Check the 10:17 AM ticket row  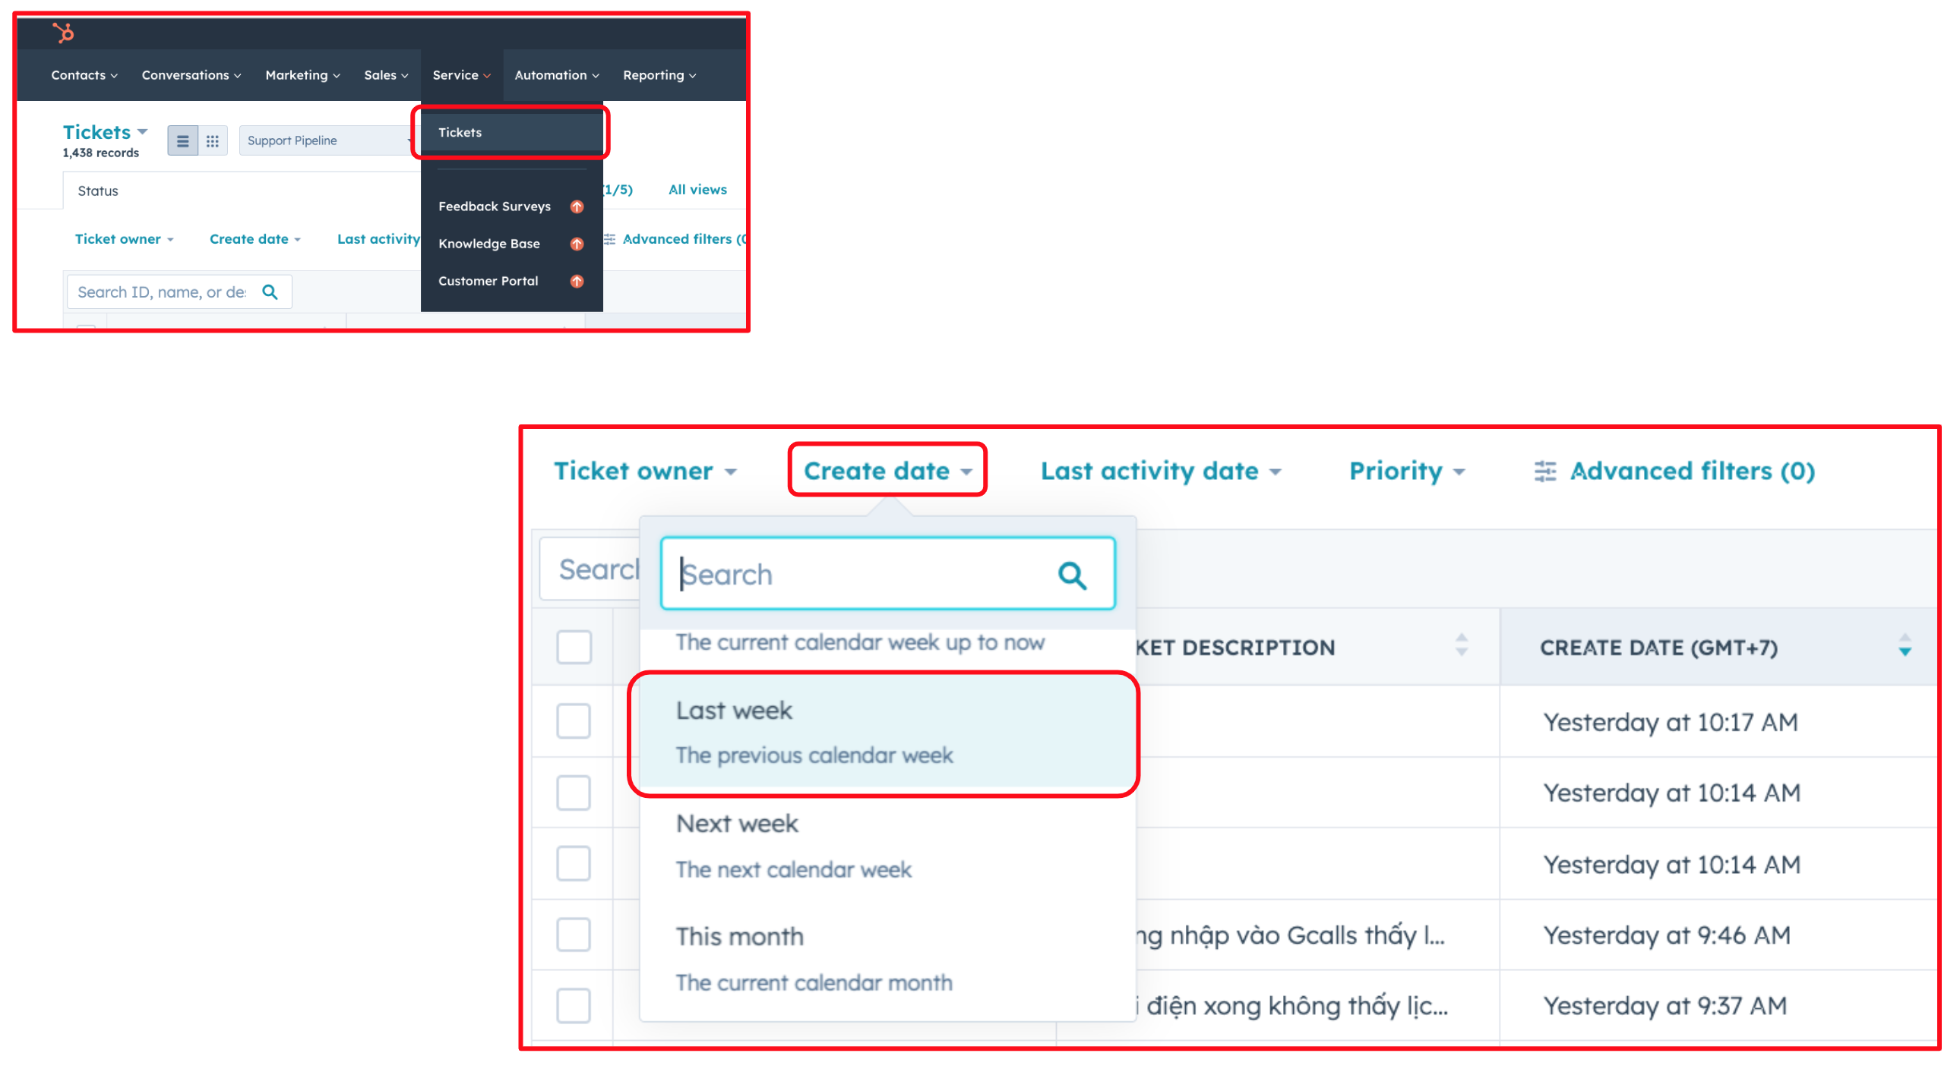(x=574, y=720)
